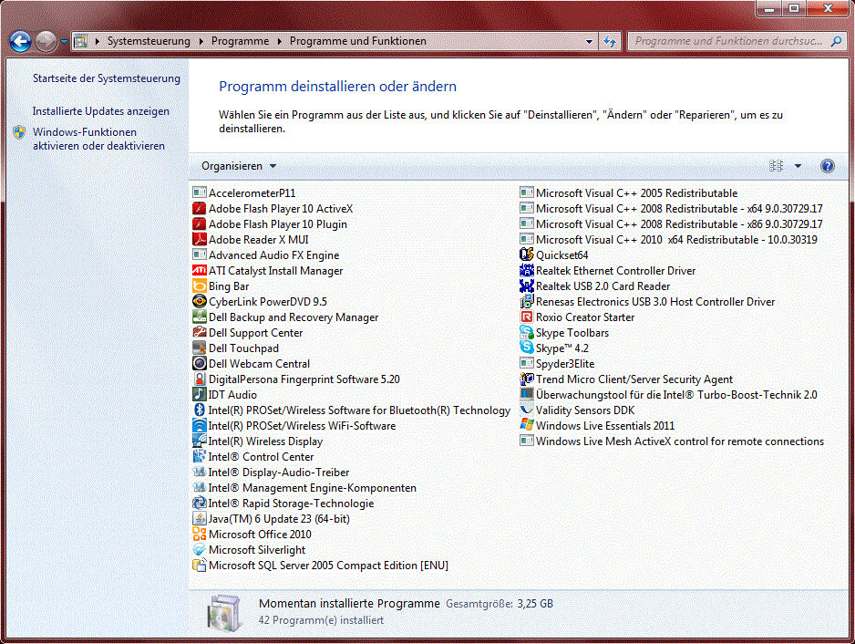Screen dimensions: 855x644
Task: Click the Skype Toolbars icon
Action: [x=527, y=332]
